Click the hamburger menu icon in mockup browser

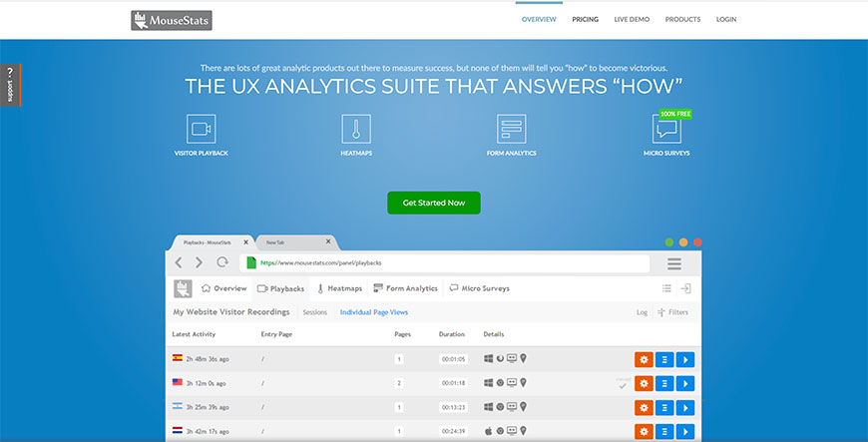(x=674, y=263)
